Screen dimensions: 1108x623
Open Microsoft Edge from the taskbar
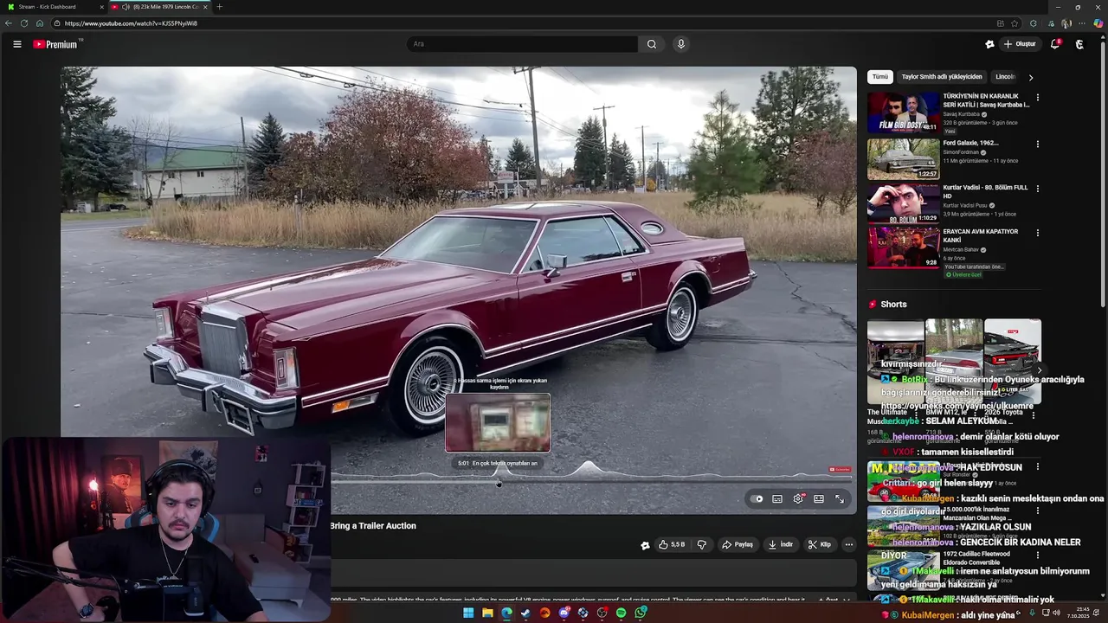(x=506, y=613)
